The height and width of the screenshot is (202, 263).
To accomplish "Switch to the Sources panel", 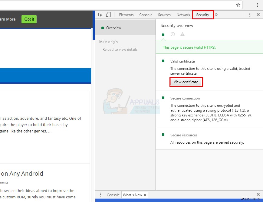I will (164, 15).
